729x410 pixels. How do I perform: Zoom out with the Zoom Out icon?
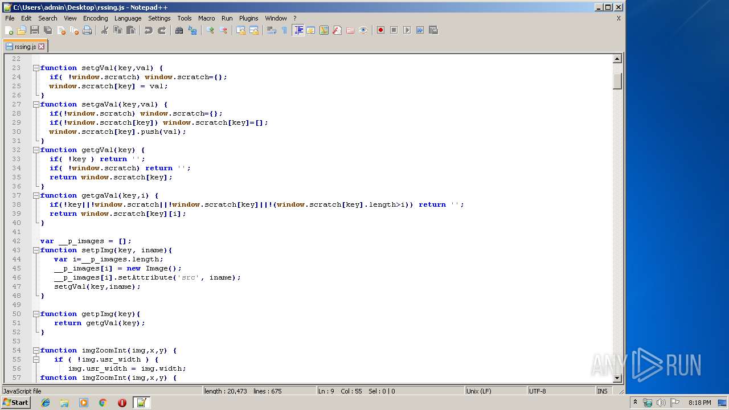[x=223, y=30]
